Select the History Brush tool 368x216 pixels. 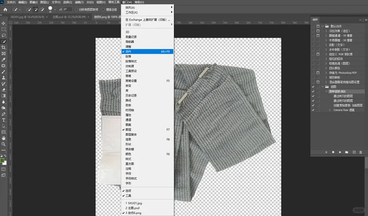(x=4, y=84)
